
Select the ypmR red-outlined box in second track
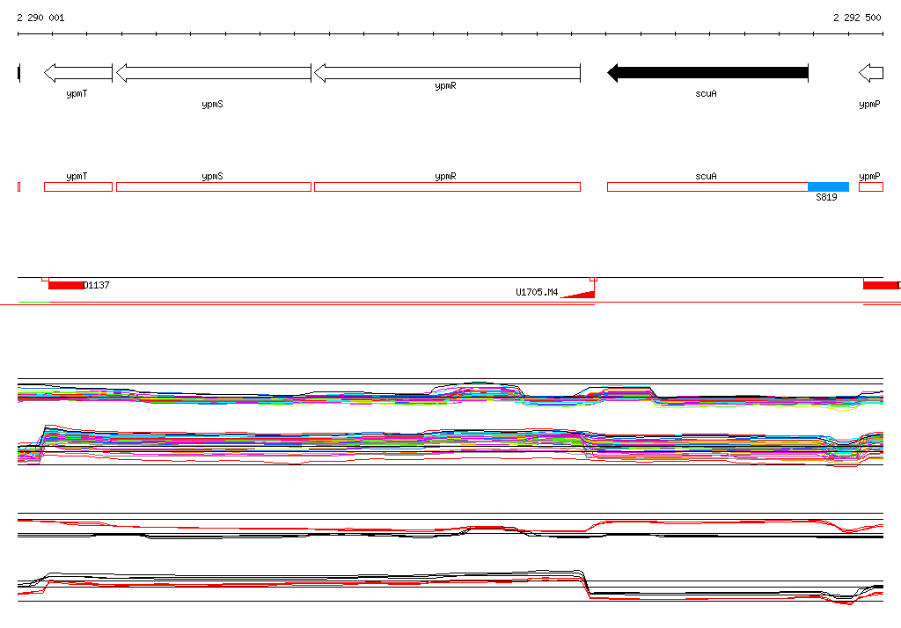coord(447,186)
